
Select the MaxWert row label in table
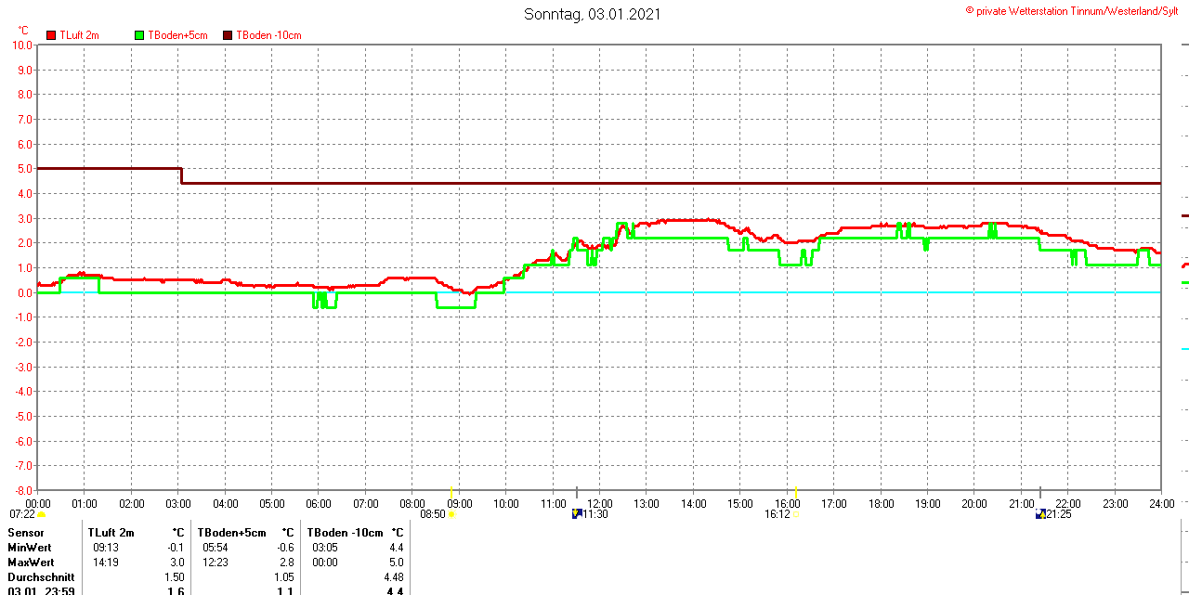[x=32, y=563]
